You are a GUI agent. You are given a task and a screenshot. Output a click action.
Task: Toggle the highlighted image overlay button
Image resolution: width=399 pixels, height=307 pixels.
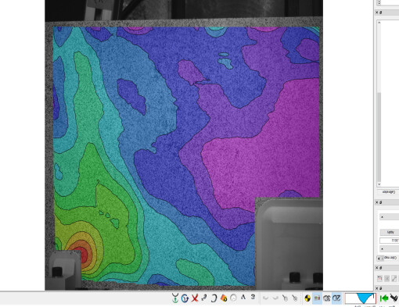coord(317,298)
